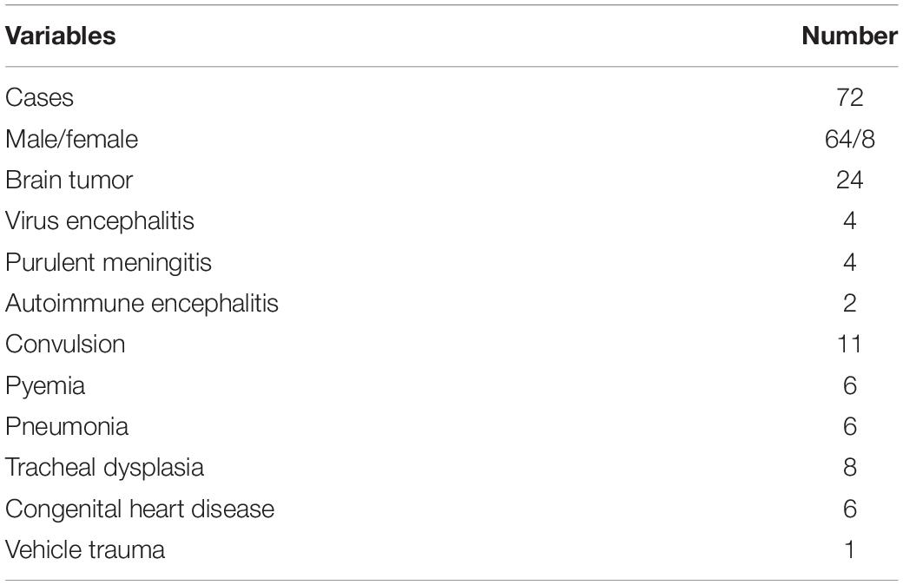Click the value 2 for Autoimmune encephalitis
Image resolution: width=903 pixels, height=585 pixels.
(849, 304)
